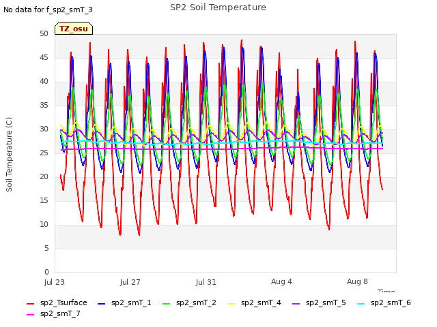437x327 pixels.
Task: Toggle the sp2_smT_5 legend entry
Action: 319,302
